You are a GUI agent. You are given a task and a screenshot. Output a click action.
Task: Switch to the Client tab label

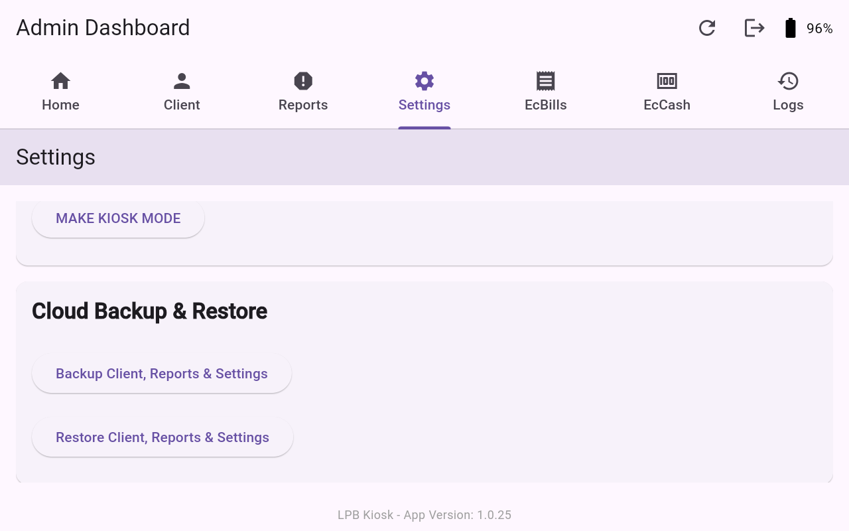pos(182,105)
